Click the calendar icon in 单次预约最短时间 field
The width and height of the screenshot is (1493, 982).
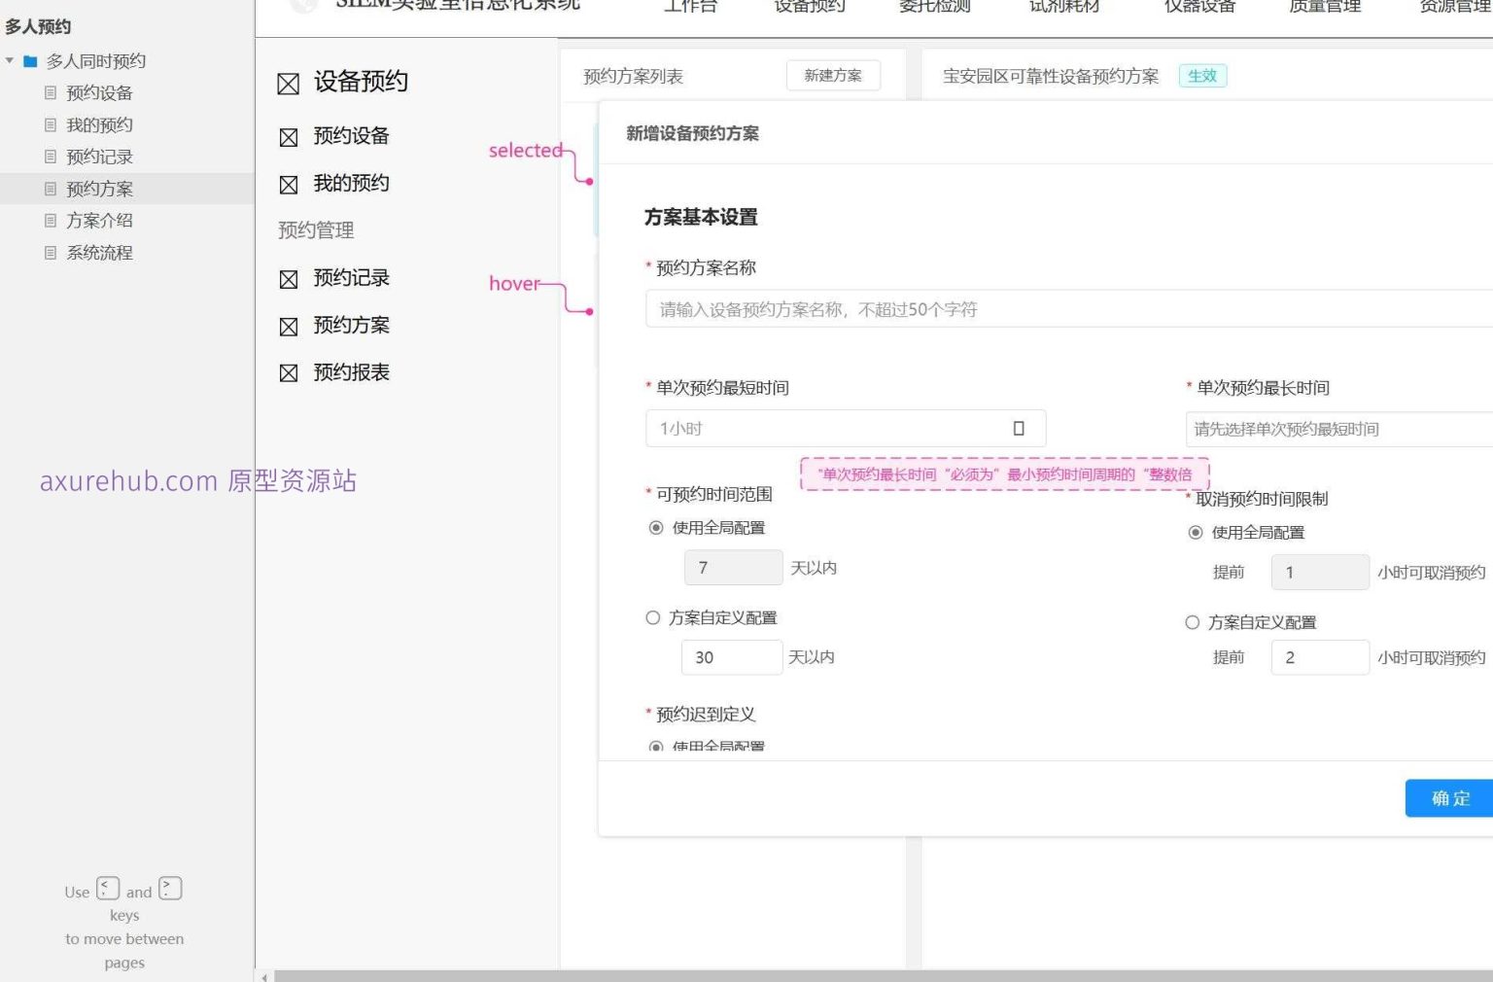click(x=1018, y=428)
